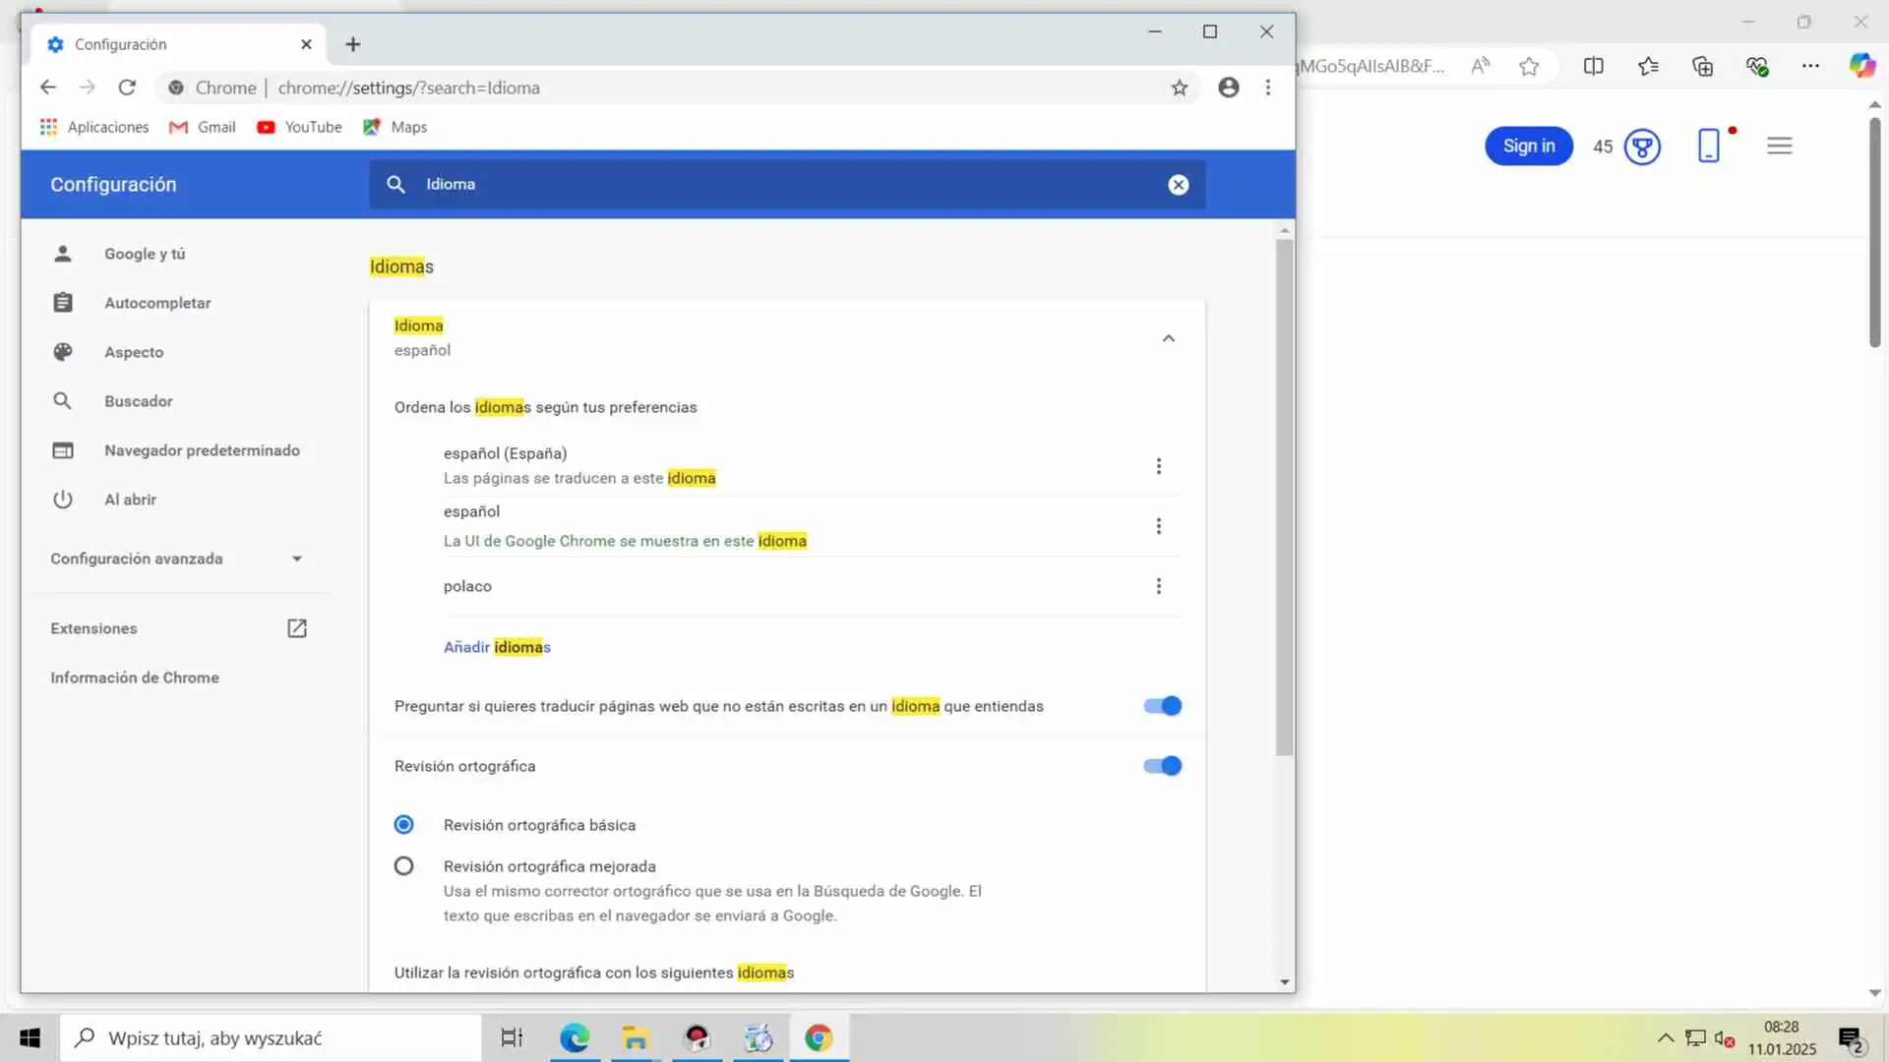Open Aspecto in the settings sidebar
Viewport: 1889px width, 1062px height.
[134, 352]
